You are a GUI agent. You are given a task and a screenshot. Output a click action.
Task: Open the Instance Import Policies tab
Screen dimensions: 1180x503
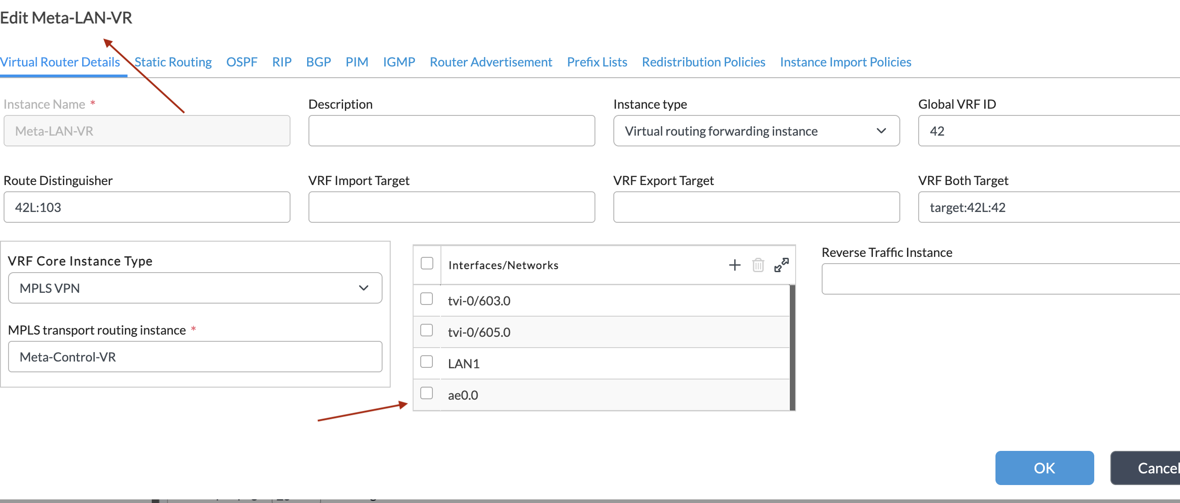point(845,62)
